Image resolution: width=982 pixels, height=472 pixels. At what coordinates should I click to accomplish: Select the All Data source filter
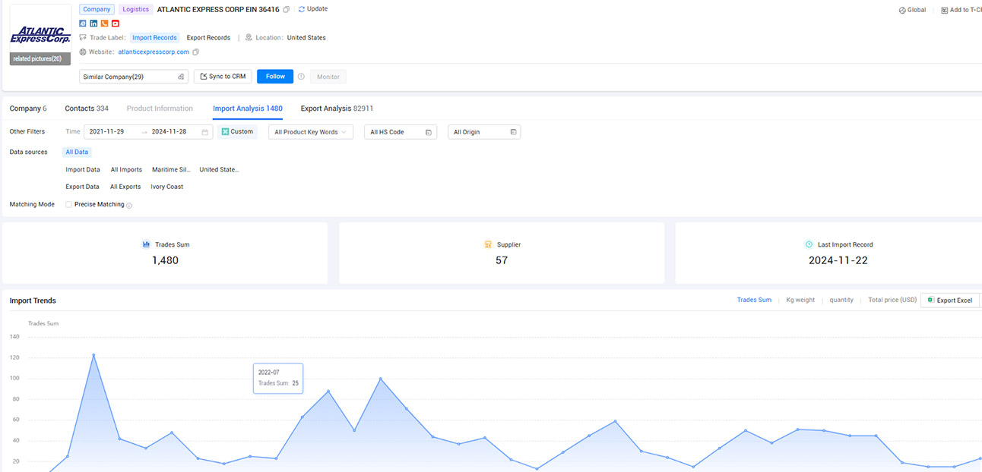(77, 152)
